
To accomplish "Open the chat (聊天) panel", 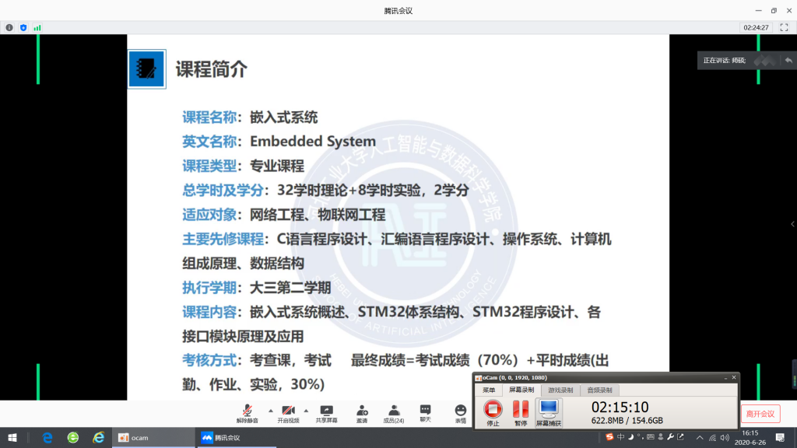I will point(425,411).
